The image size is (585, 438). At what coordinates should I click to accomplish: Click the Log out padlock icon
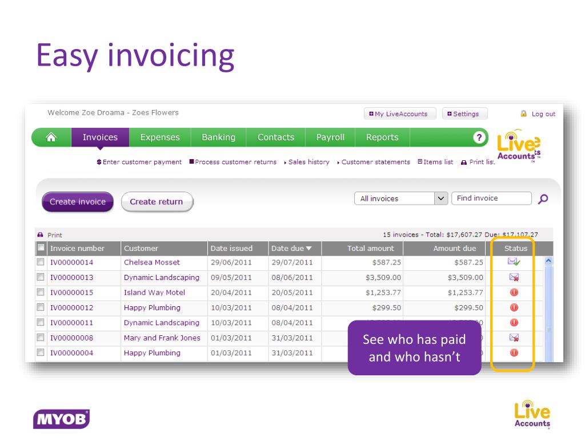coord(523,113)
